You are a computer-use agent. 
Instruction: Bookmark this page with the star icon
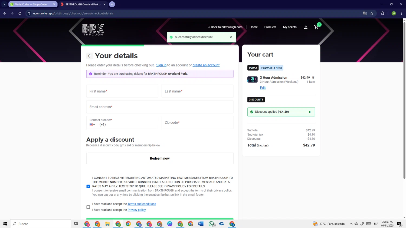372,13
